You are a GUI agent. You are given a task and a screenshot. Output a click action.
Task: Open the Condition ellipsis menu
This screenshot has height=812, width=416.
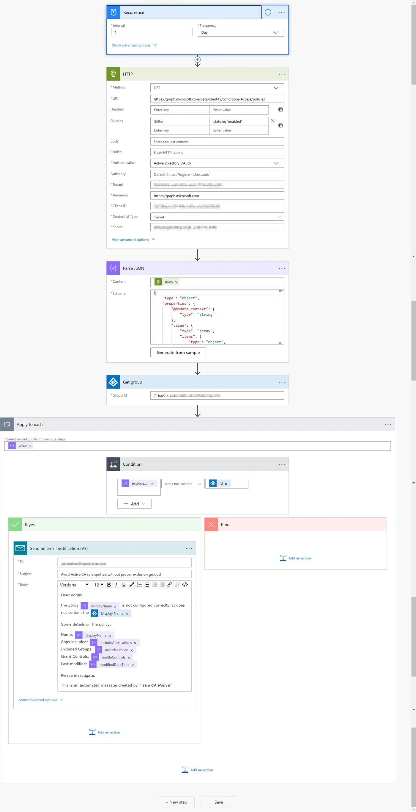[282, 464]
